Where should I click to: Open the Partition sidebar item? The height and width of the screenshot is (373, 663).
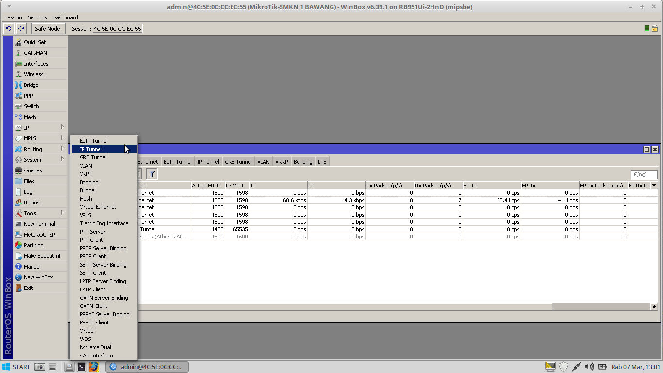[41, 245]
